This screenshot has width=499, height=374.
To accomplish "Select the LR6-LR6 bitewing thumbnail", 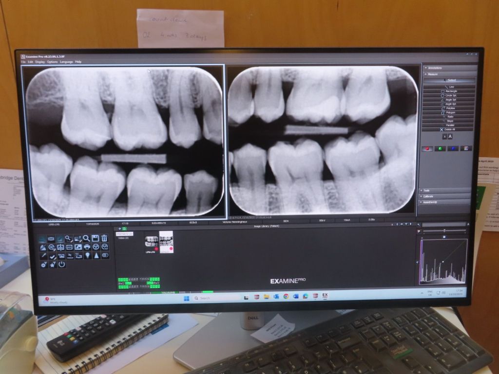I will click(x=152, y=242).
